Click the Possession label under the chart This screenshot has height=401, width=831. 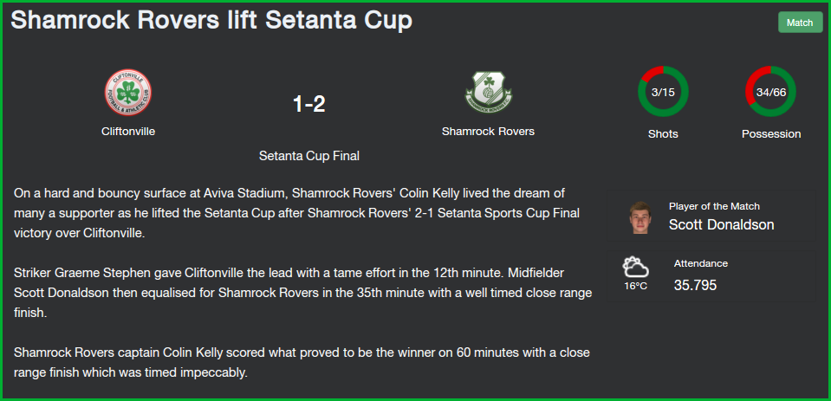pos(771,134)
